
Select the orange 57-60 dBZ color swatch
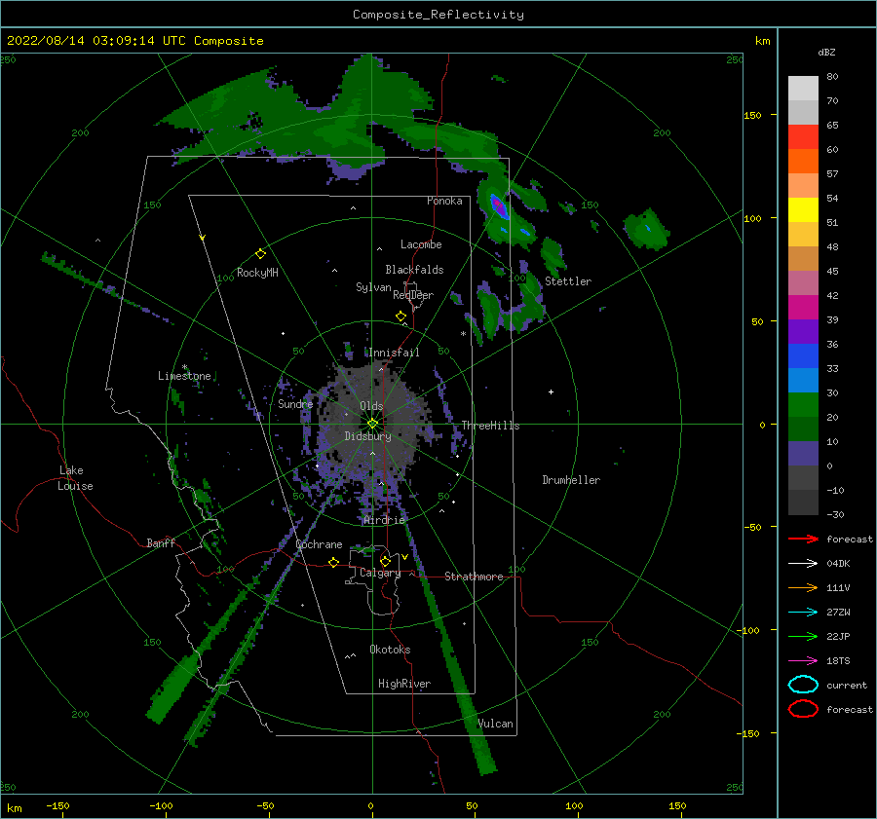pos(803,162)
